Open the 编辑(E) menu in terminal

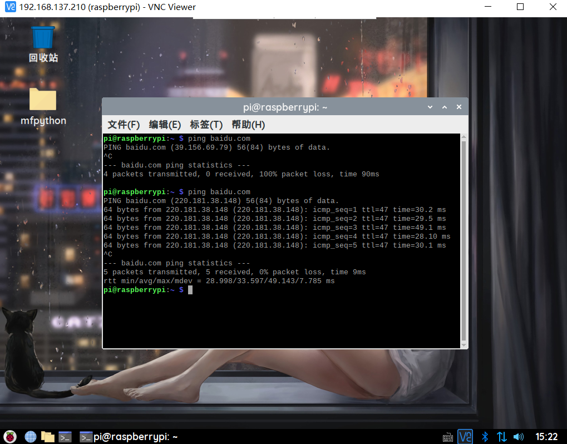(165, 125)
